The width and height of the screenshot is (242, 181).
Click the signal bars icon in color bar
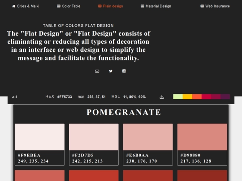click(14, 97)
